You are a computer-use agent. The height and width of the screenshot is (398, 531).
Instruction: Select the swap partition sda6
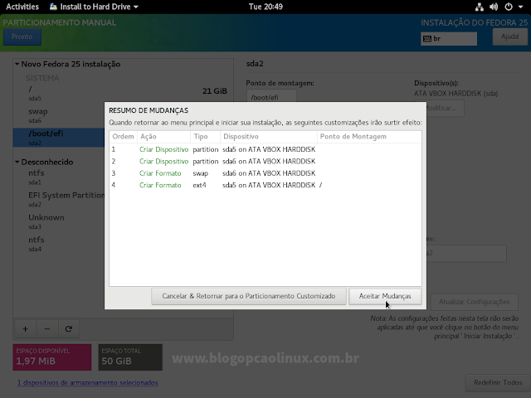[x=59, y=115]
